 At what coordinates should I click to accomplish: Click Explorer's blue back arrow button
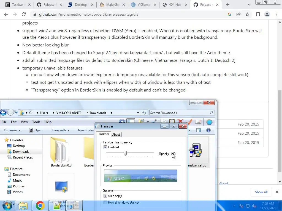click(3, 112)
